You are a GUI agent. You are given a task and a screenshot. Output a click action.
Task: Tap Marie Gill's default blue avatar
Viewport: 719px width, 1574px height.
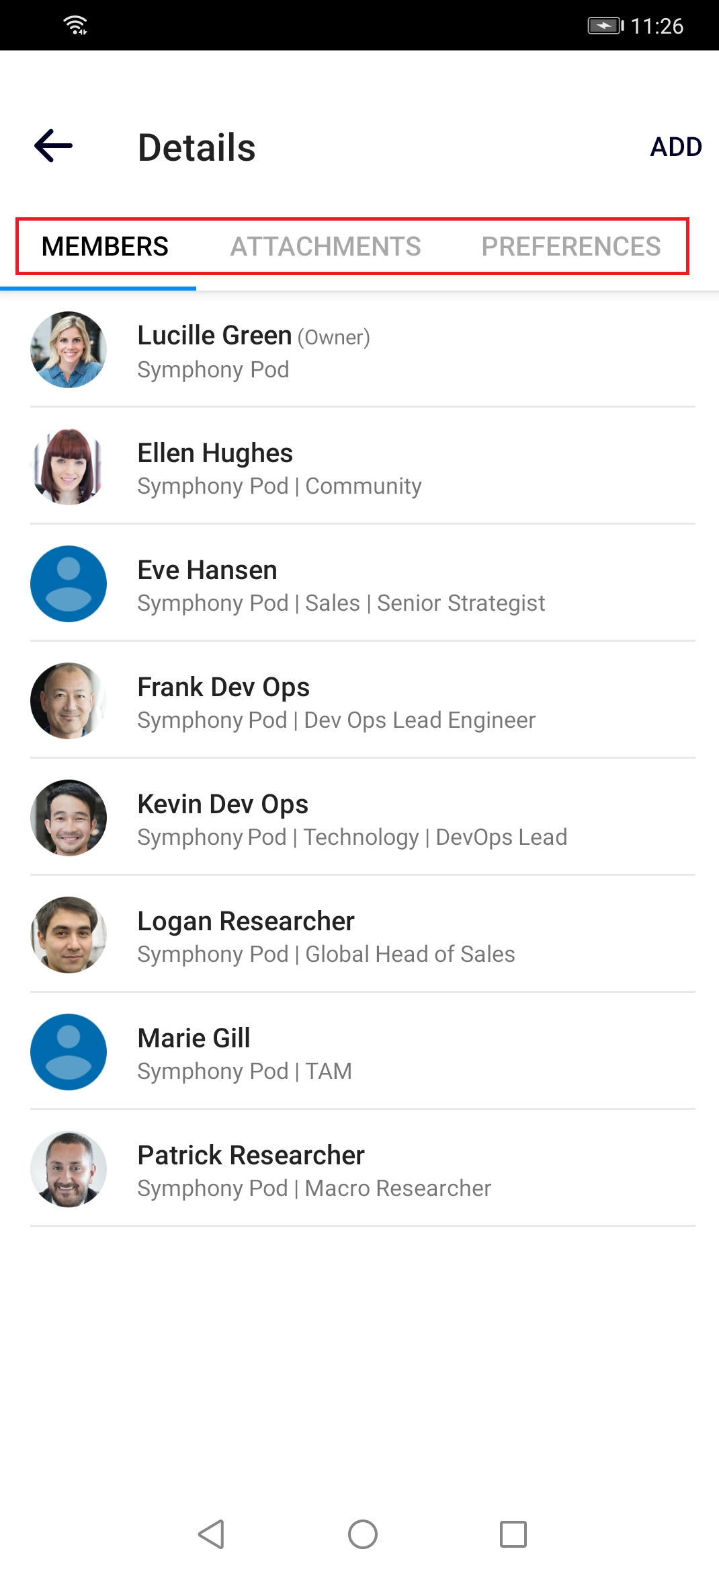pos(69,1052)
